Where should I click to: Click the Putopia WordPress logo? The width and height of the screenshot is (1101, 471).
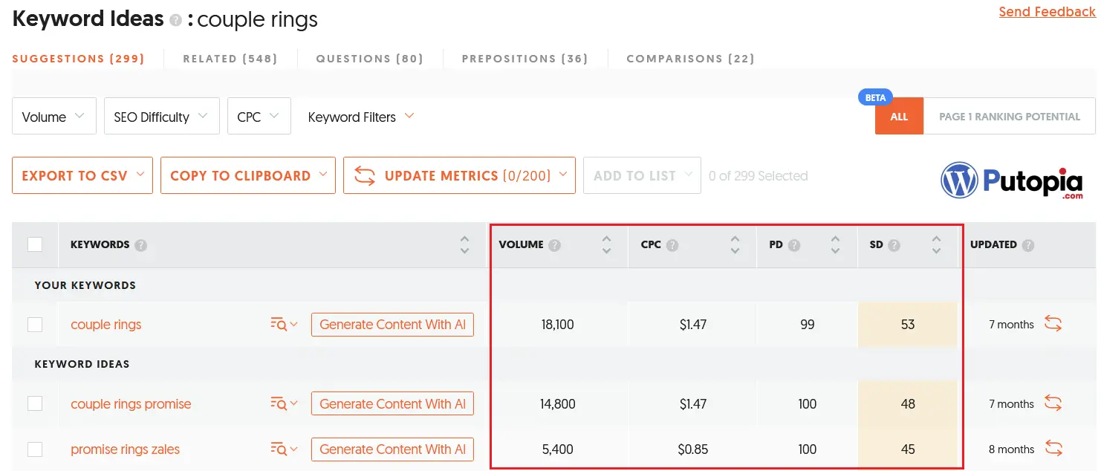tap(1012, 181)
